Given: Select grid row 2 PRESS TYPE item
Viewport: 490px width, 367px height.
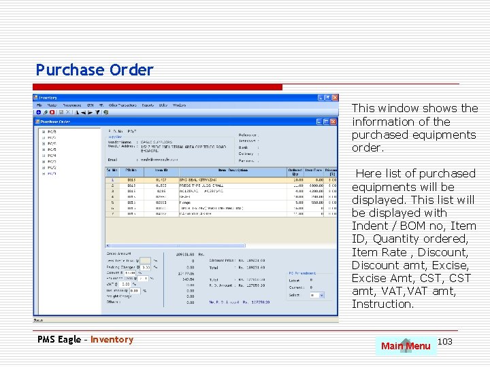Looking at the screenshot, I should pos(221,186).
